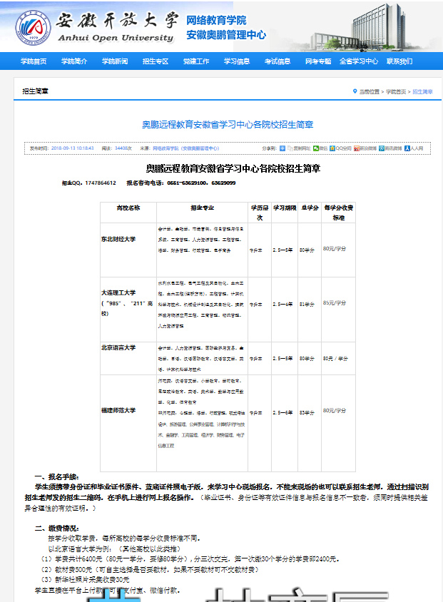Open the 党建工作 nav menu item
This screenshot has width=443, height=602.
click(x=196, y=61)
